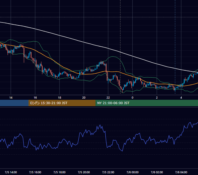Click the 7/5 20:00 date label
Viewport: 198px width, 175px height.
(x=84, y=172)
